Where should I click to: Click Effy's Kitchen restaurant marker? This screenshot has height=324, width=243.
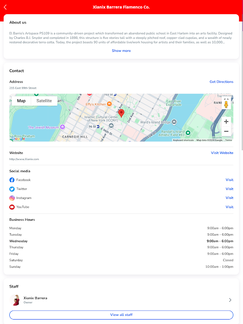(109, 104)
